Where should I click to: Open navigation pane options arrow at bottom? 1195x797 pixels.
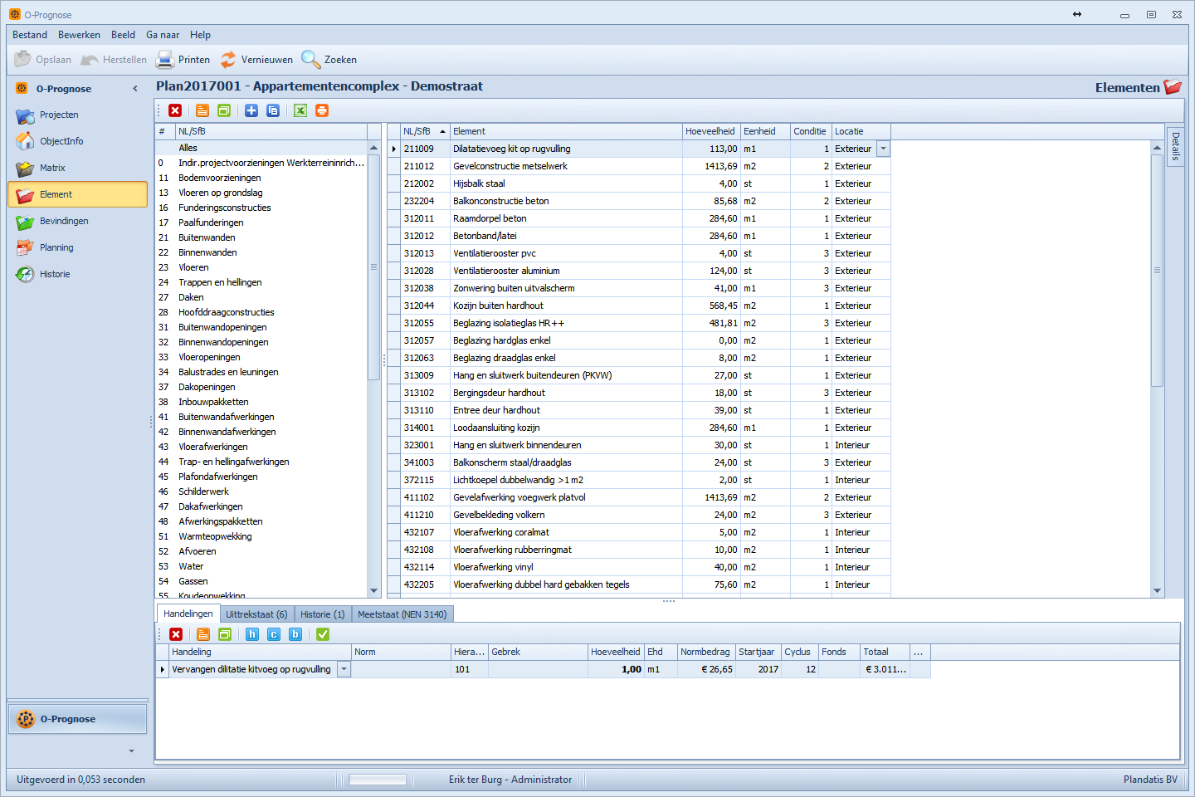(x=131, y=751)
